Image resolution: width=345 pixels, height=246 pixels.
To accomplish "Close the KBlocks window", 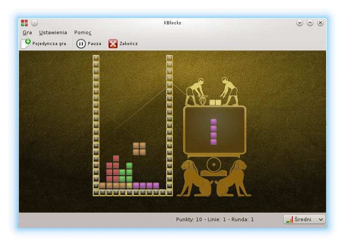I will tap(320, 23).
